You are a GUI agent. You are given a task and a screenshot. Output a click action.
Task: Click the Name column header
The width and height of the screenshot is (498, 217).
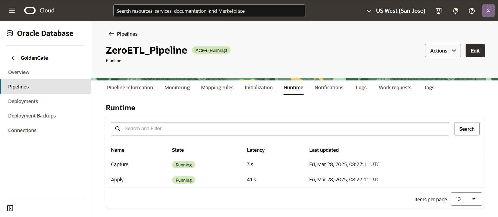tap(118, 150)
